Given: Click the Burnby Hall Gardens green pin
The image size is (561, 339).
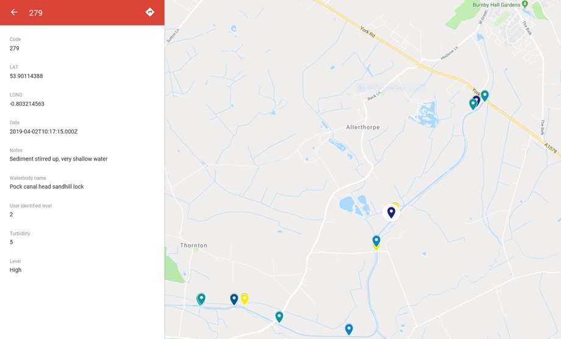Looking at the screenshot, I should pyautogui.click(x=525, y=4).
